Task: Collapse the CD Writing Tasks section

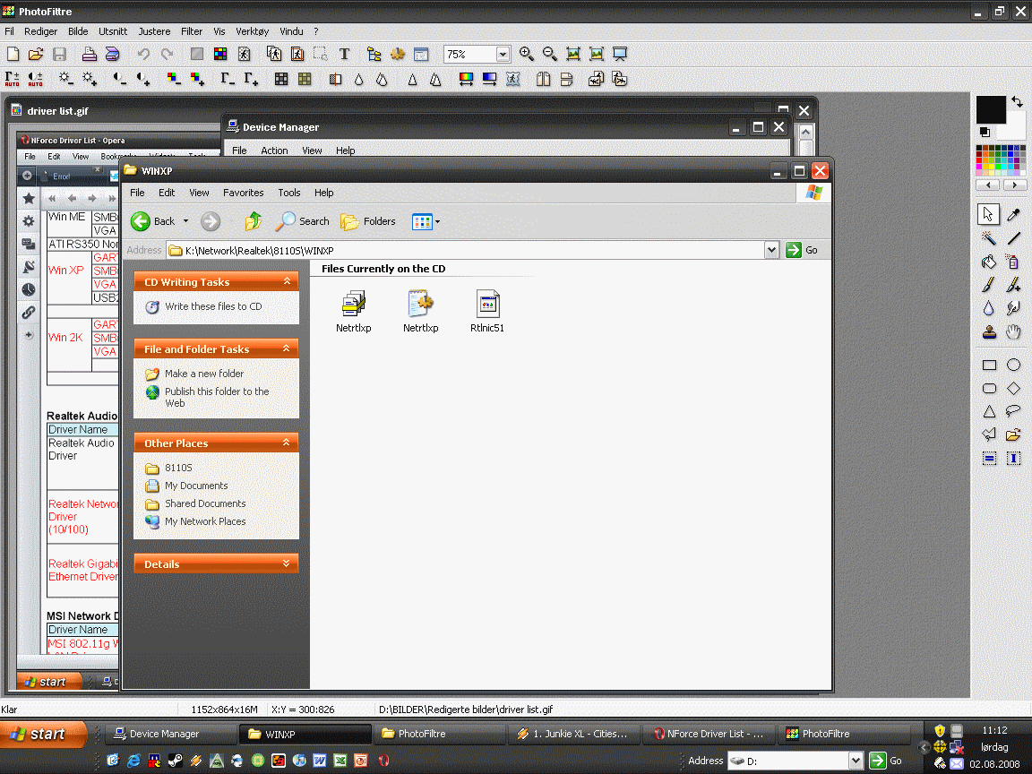Action: pyautogui.click(x=287, y=281)
